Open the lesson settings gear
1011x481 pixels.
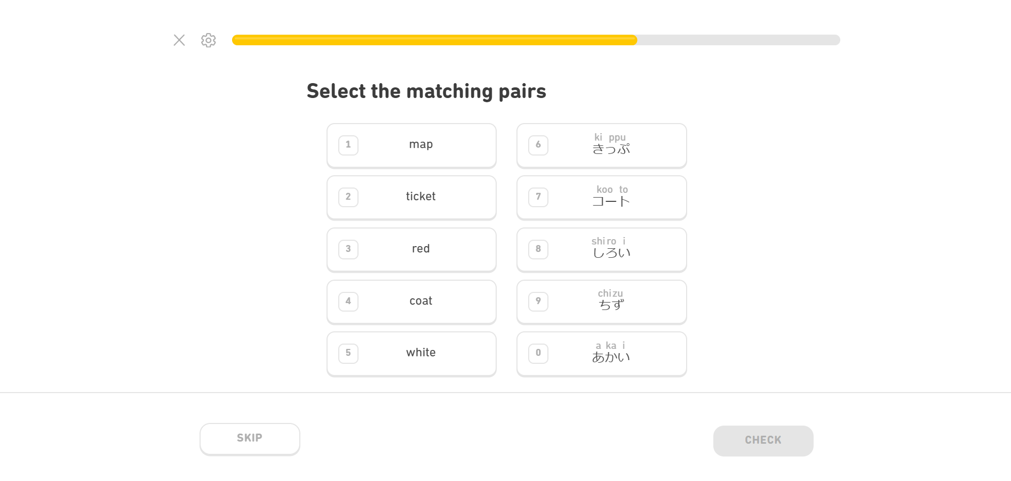(208, 40)
